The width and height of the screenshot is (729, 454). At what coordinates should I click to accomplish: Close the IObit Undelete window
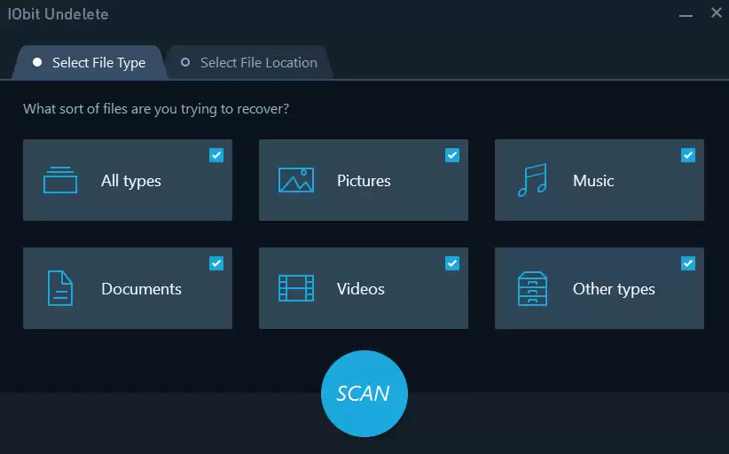[x=717, y=12]
